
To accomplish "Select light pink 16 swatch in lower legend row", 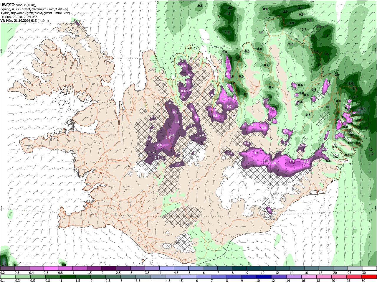I will pyautogui.click(x=309, y=277).
